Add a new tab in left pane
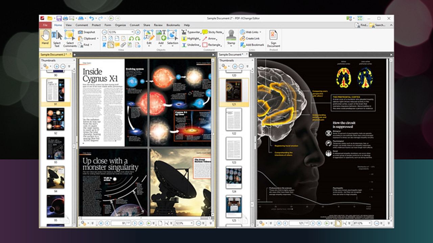The width and height of the screenshot is (433, 243). pyautogui.click(x=74, y=54)
